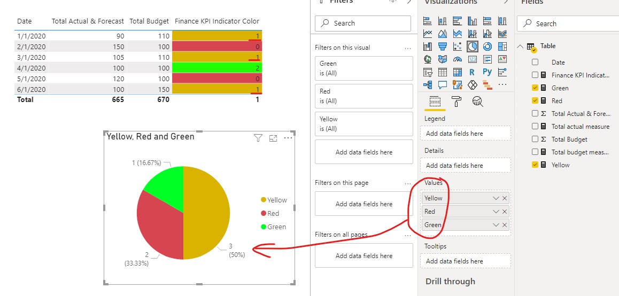The height and width of the screenshot is (296, 619).
Task: Check the Finance KPI Indicat... field checkbox
Action: (x=535, y=75)
